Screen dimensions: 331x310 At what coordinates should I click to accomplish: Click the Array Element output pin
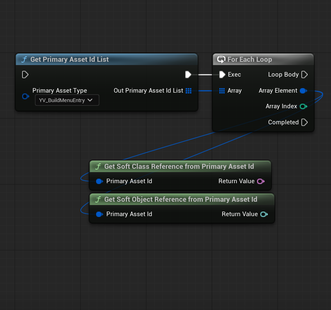point(303,91)
